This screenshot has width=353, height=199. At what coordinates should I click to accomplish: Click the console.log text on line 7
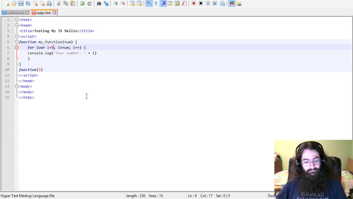tap(39, 53)
